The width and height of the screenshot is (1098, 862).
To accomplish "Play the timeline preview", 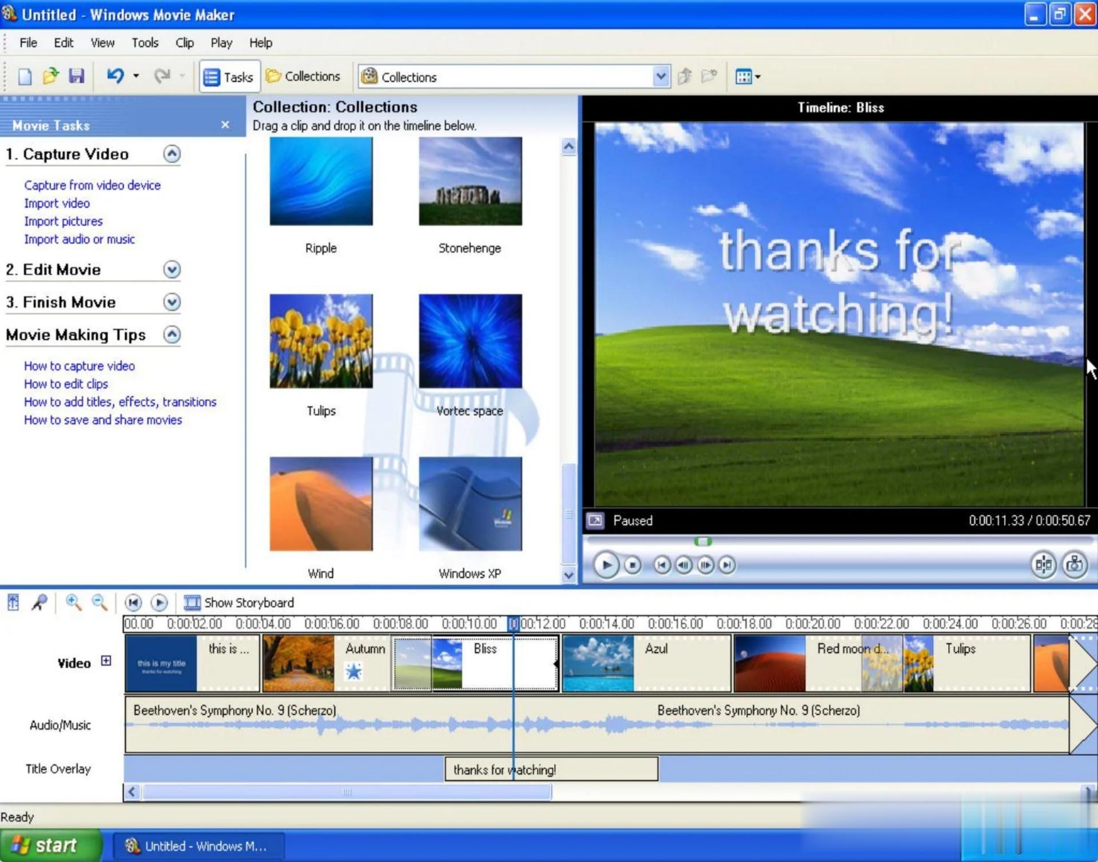I will point(159,603).
